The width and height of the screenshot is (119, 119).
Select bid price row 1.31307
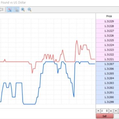(x=107, y=64)
